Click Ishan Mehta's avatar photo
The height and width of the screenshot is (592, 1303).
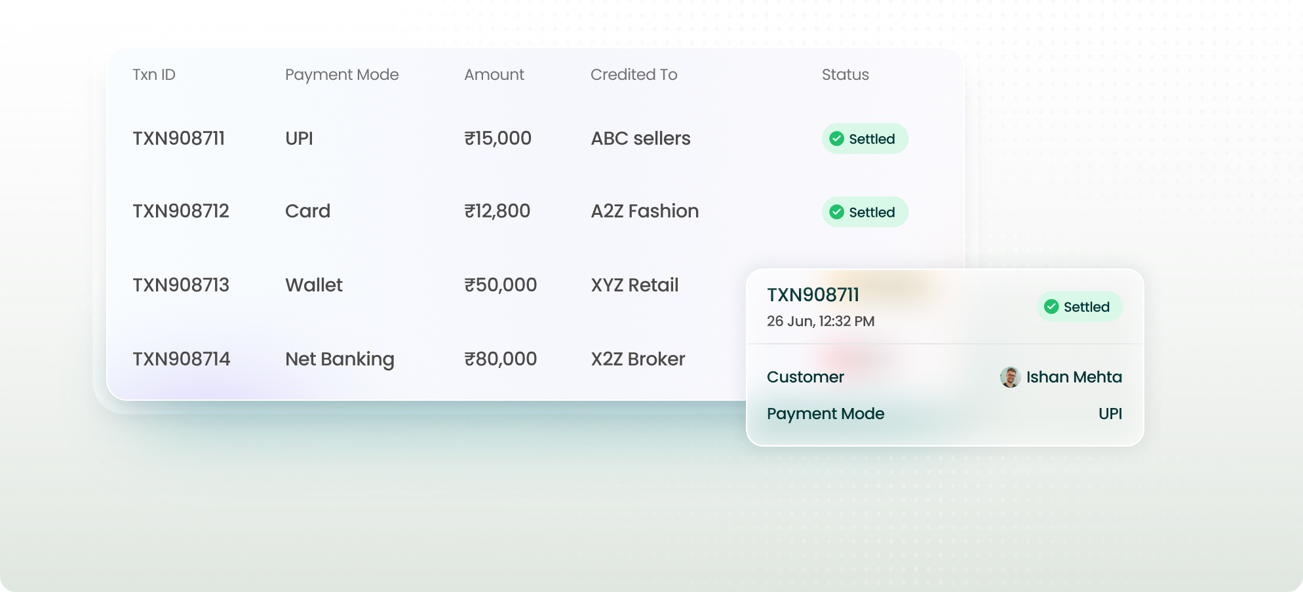[1010, 377]
